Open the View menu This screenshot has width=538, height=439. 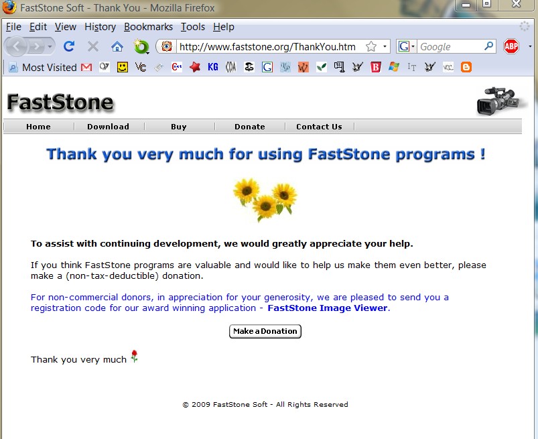click(x=65, y=27)
